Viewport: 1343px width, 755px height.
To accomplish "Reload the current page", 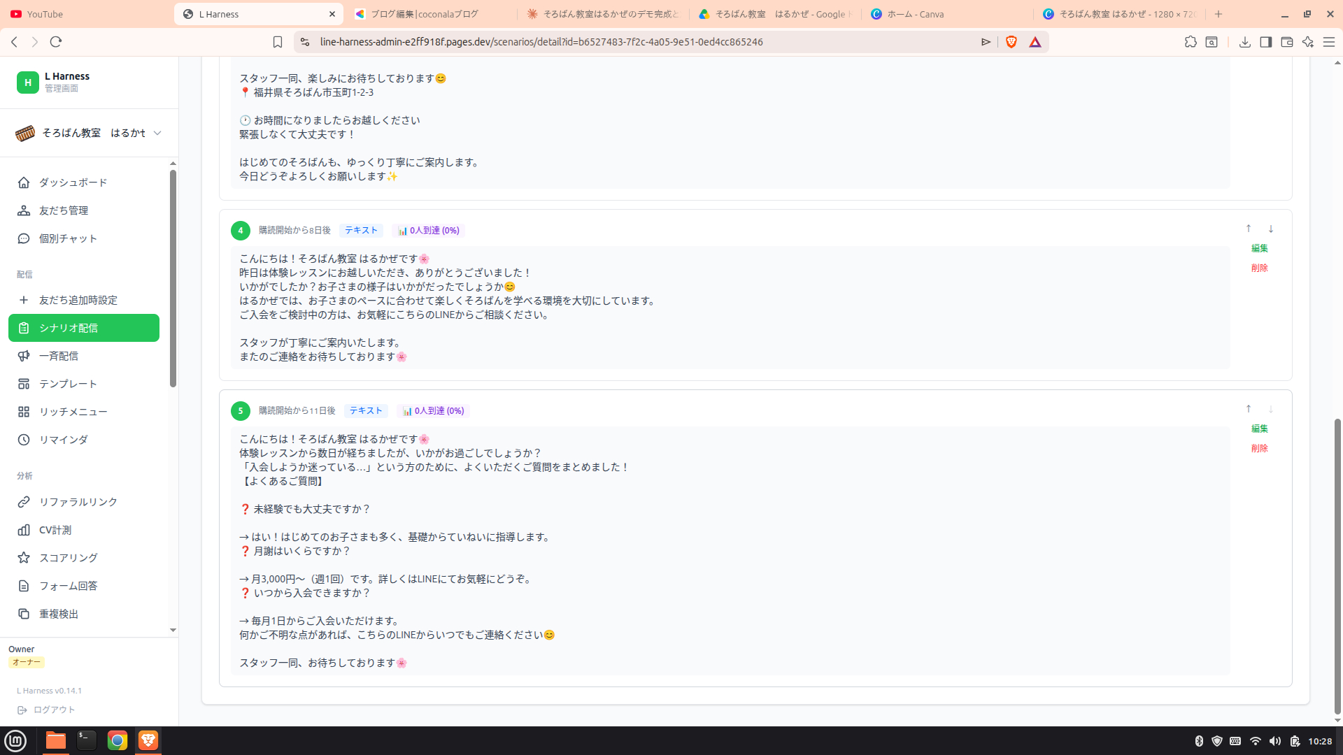I will point(56,42).
